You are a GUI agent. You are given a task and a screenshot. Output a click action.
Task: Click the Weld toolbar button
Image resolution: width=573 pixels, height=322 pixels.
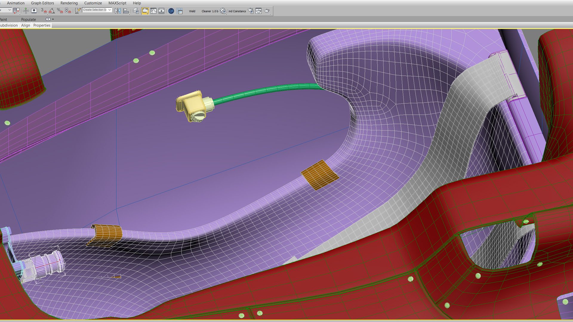(192, 11)
